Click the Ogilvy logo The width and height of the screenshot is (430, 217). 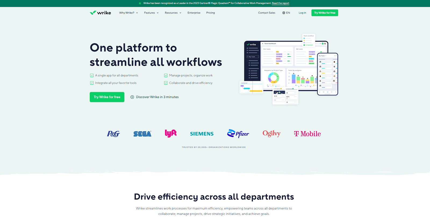[271, 133]
